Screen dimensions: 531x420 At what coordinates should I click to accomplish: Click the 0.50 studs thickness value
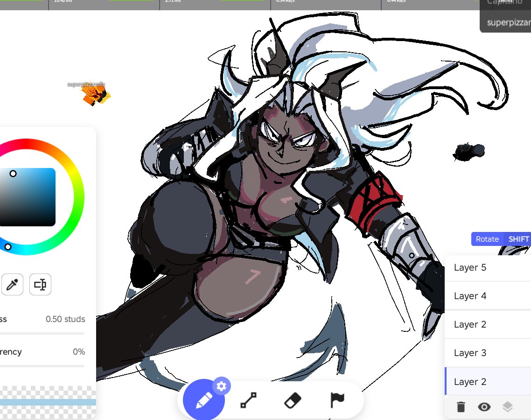[x=65, y=319]
